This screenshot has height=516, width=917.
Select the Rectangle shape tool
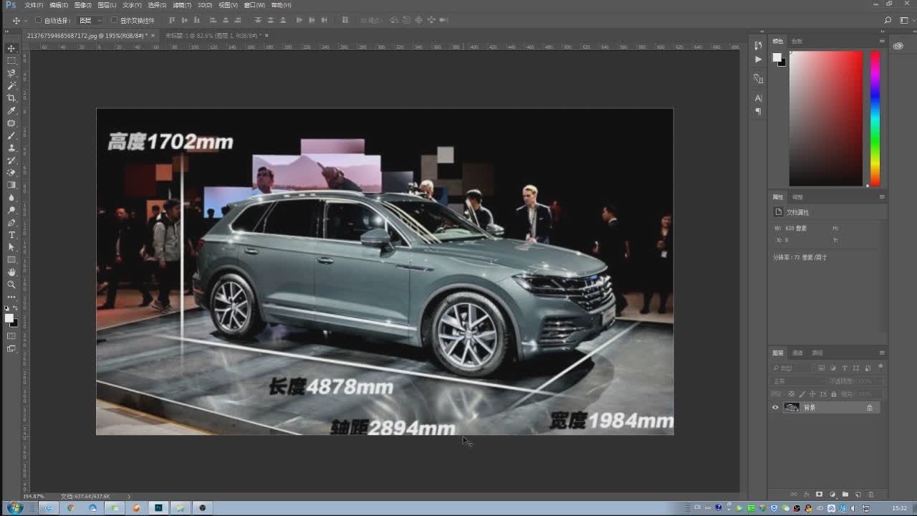[x=11, y=259]
